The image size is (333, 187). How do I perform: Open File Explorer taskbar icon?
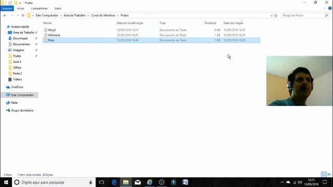126,182
